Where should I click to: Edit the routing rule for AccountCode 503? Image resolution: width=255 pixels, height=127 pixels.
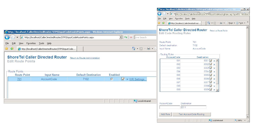coord(211,68)
